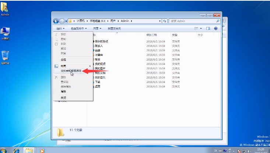Select the Admin folder icon on the desktop
The image size is (270, 153).
click(x=5, y=9)
